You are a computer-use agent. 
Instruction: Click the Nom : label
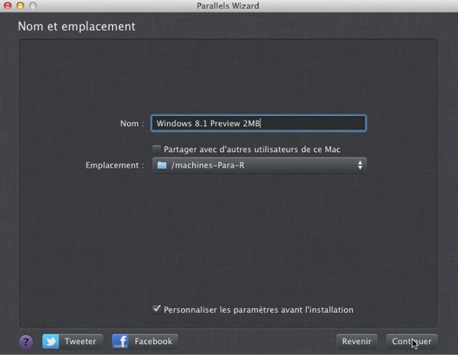(132, 124)
